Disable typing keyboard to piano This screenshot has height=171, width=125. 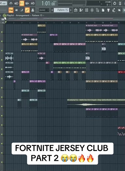[11, 10]
